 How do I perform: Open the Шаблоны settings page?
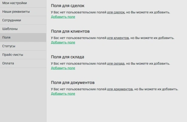click(x=10, y=29)
